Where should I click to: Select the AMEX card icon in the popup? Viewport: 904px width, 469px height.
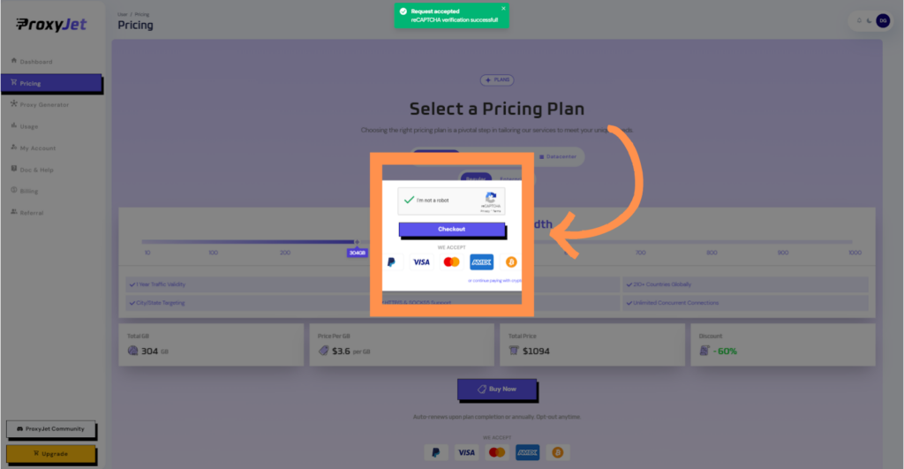click(x=481, y=262)
